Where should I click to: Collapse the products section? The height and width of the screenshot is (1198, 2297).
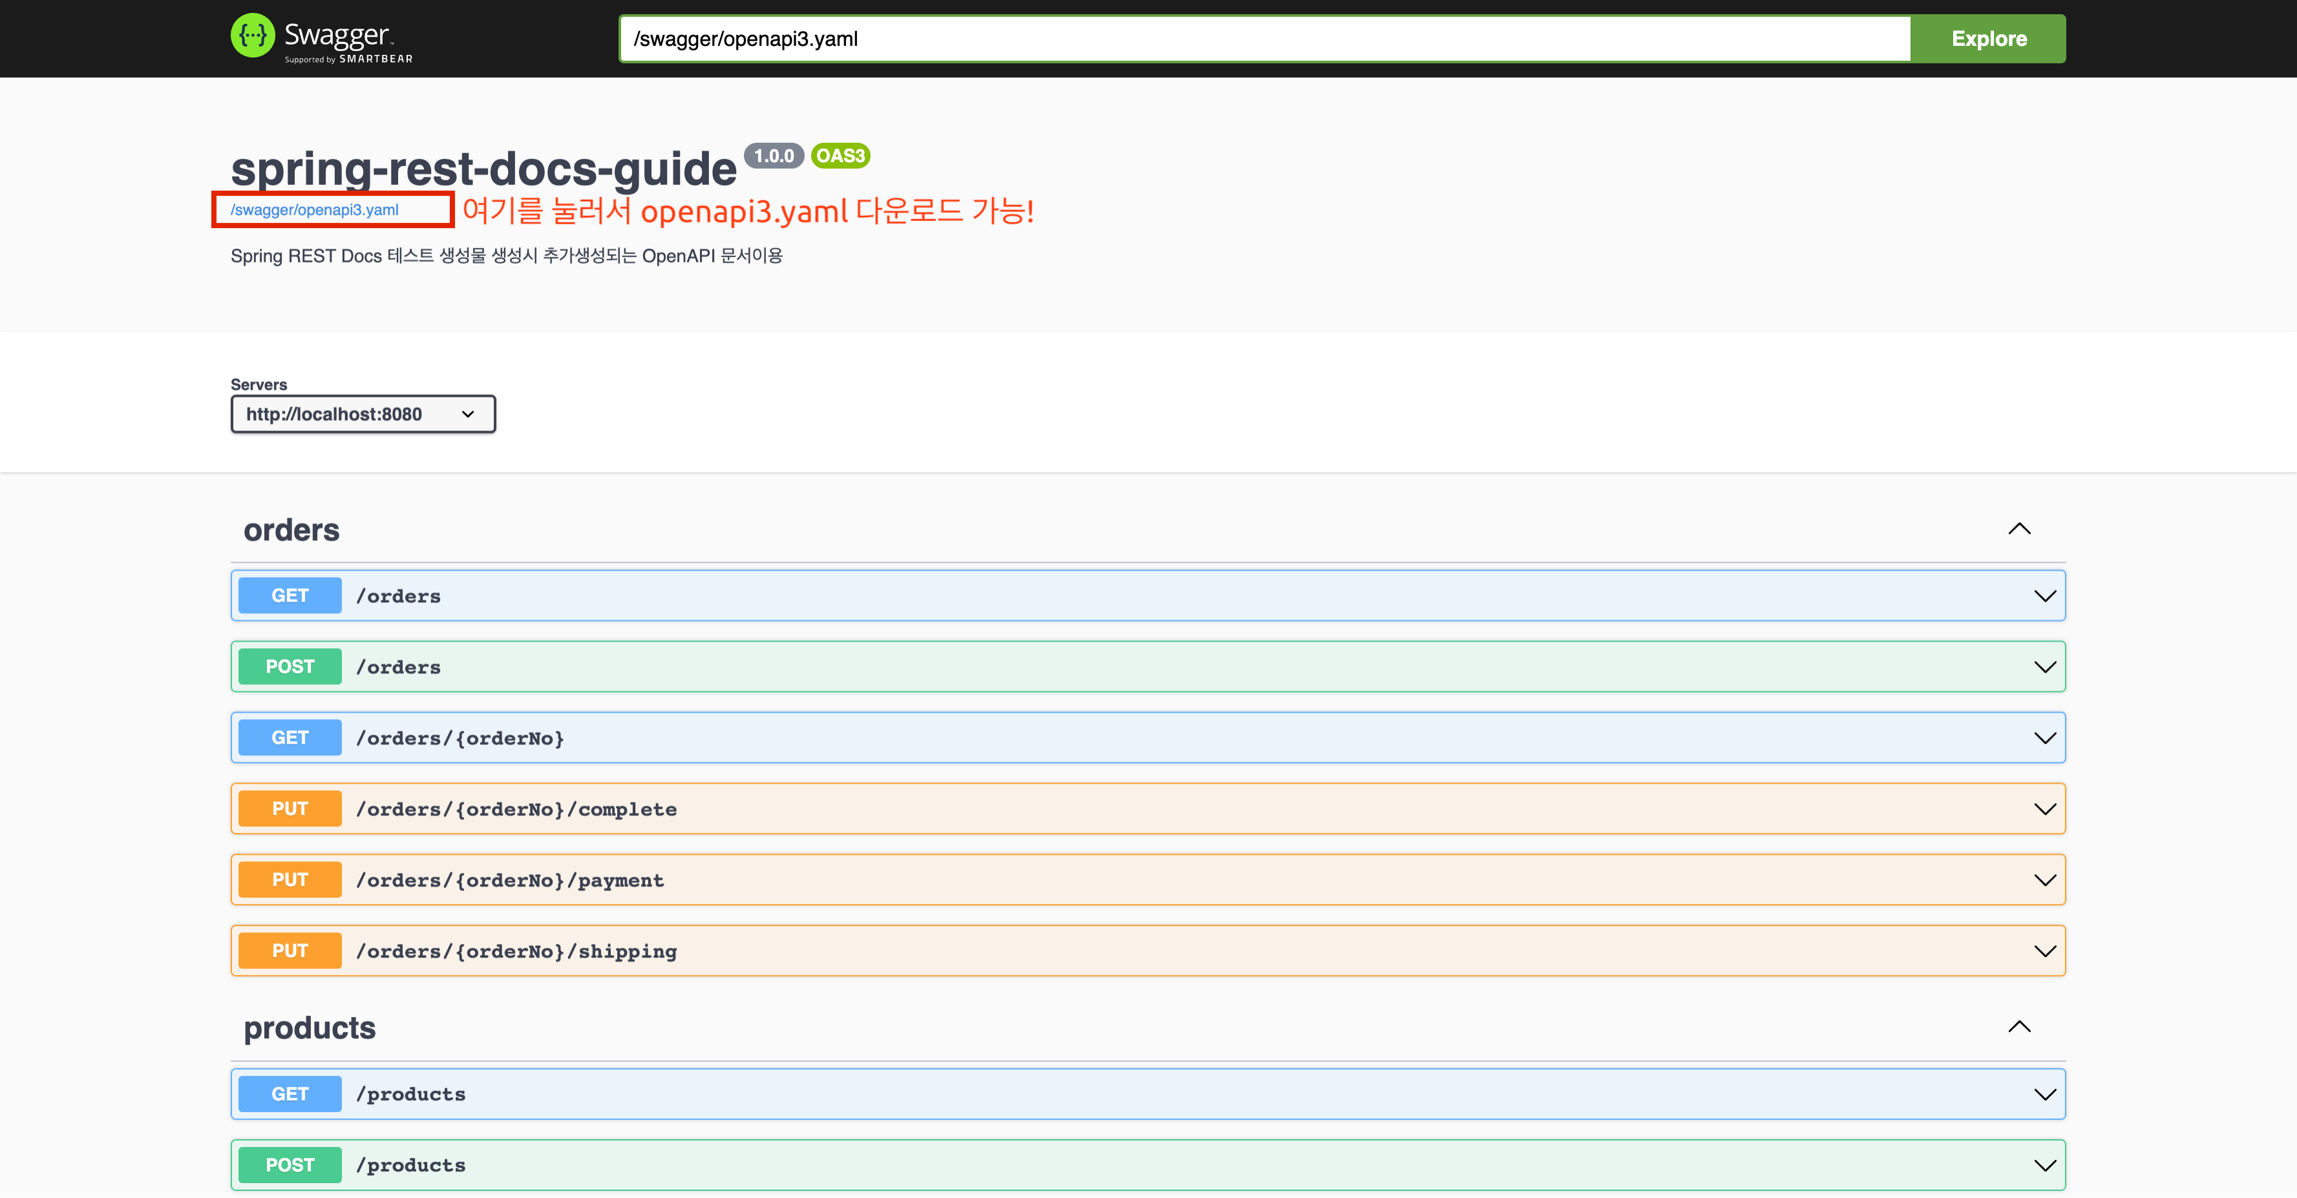(x=2020, y=1026)
